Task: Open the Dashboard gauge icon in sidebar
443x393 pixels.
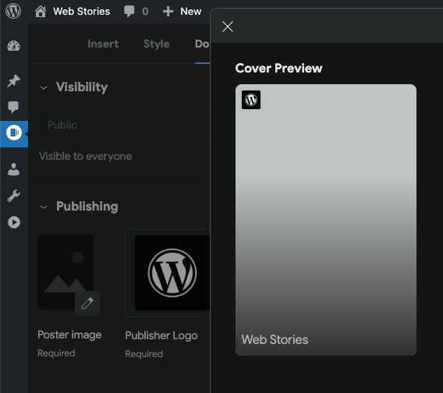Action: click(13, 46)
